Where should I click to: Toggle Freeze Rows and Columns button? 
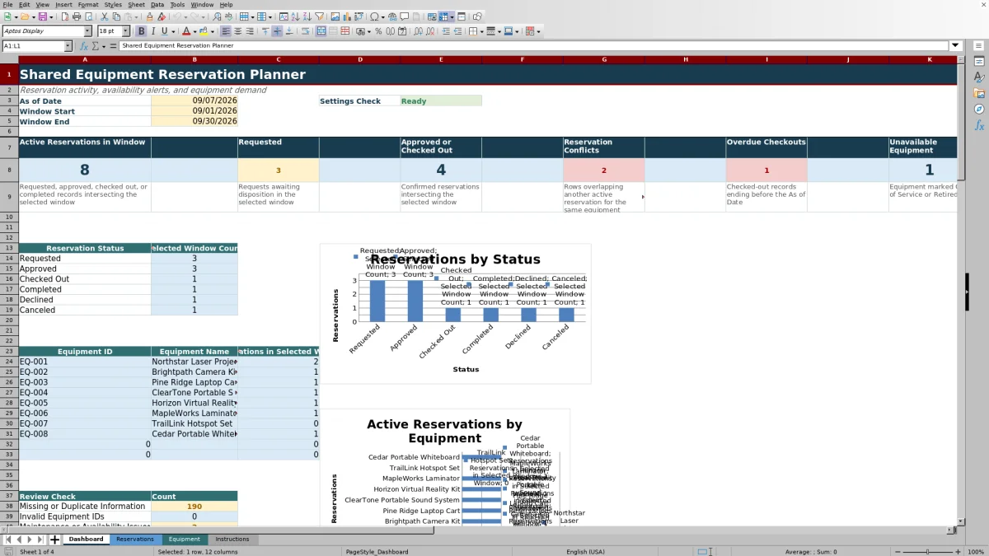(444, 16)
